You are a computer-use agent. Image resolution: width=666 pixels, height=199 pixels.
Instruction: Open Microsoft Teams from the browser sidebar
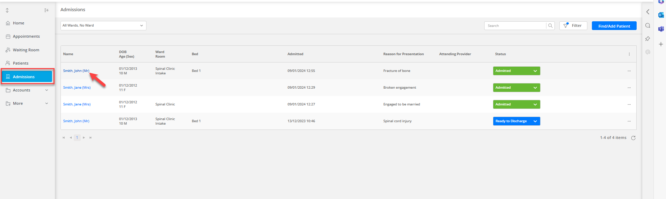661,29
